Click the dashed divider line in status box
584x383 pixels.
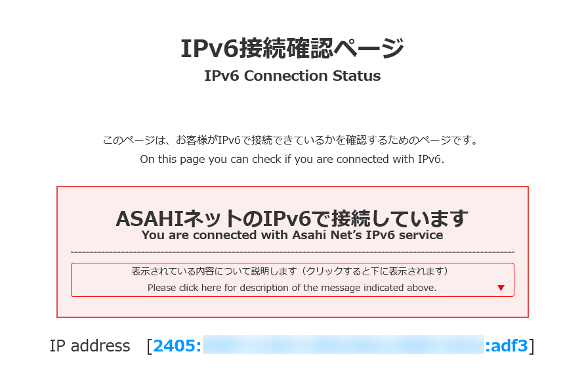pyautogui.click(x=292, y=252)
